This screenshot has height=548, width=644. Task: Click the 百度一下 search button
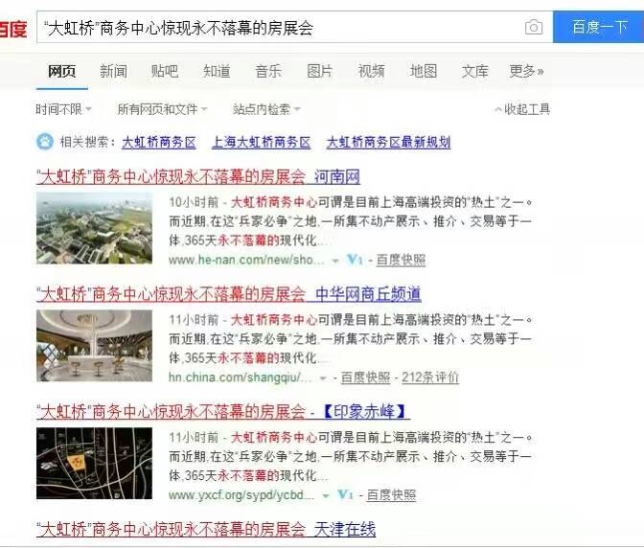click(x=598, y=27)
